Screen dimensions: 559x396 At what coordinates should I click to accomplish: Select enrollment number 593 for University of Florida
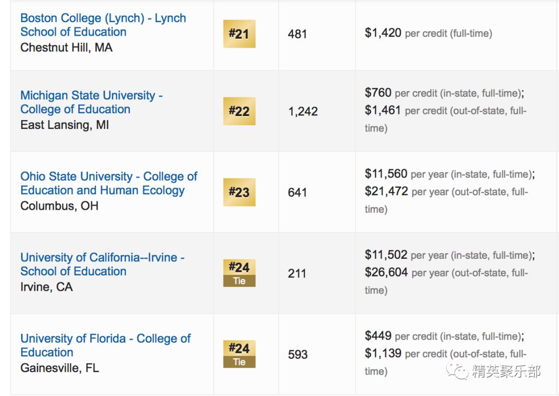298,354
